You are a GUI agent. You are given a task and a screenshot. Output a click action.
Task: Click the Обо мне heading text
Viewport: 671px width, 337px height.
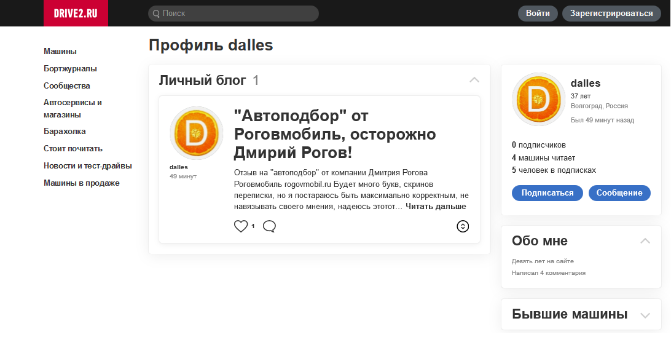tap(540, 240)
